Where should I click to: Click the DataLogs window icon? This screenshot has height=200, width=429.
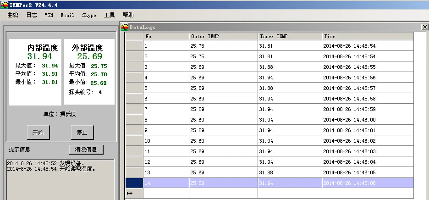[x=125, y=27]
